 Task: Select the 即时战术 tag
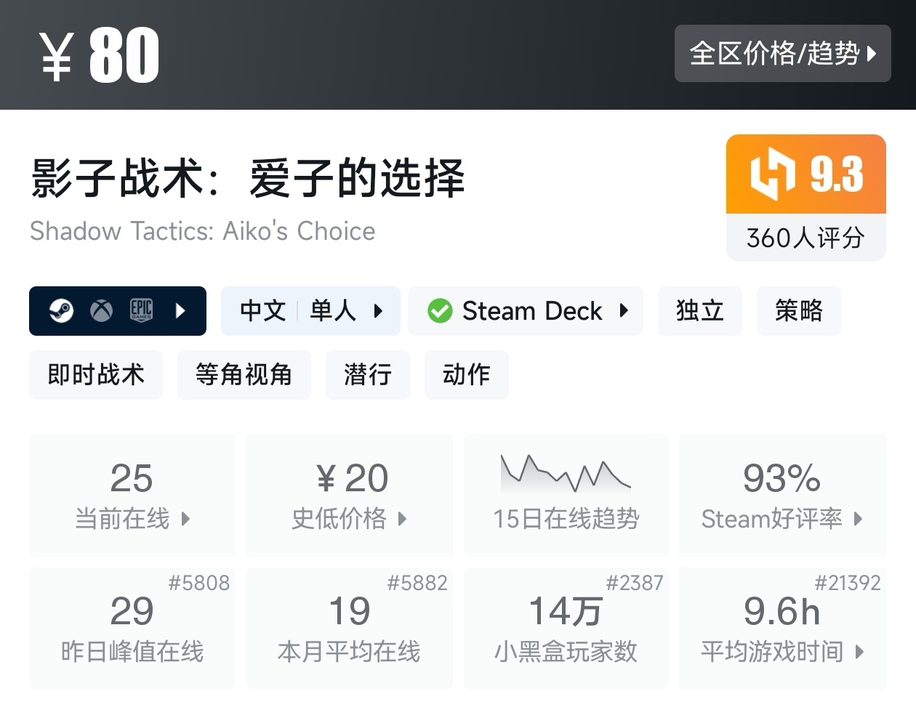tap(96, 375)
